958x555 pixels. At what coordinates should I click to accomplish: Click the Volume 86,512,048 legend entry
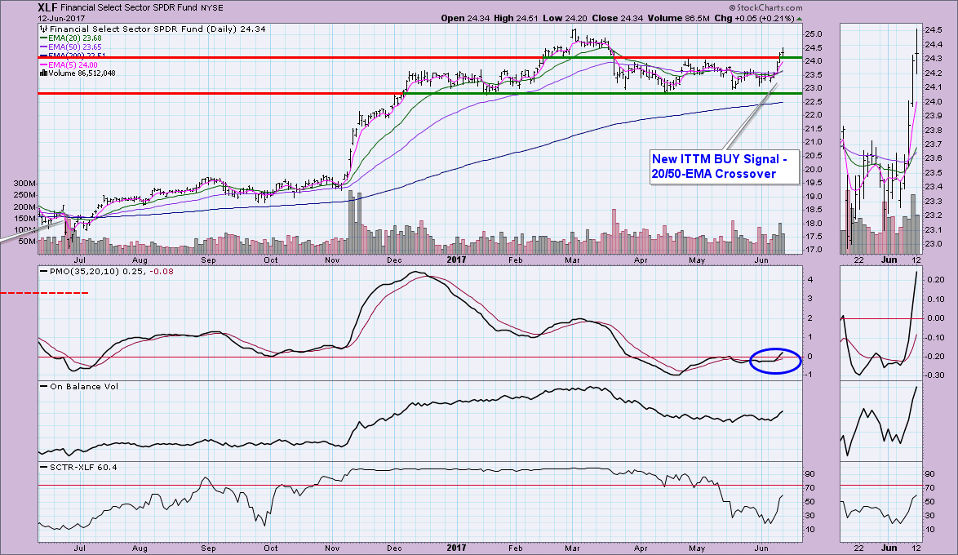[78, 73]
